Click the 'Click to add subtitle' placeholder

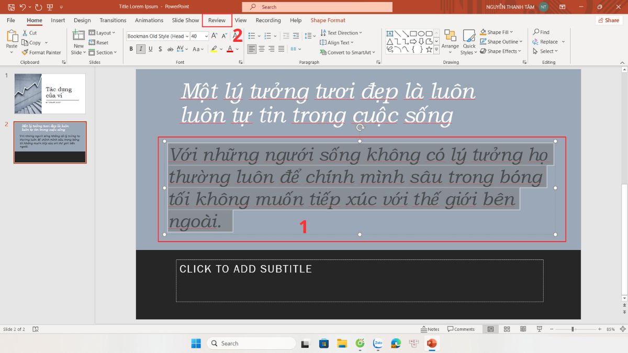[360, 280]
